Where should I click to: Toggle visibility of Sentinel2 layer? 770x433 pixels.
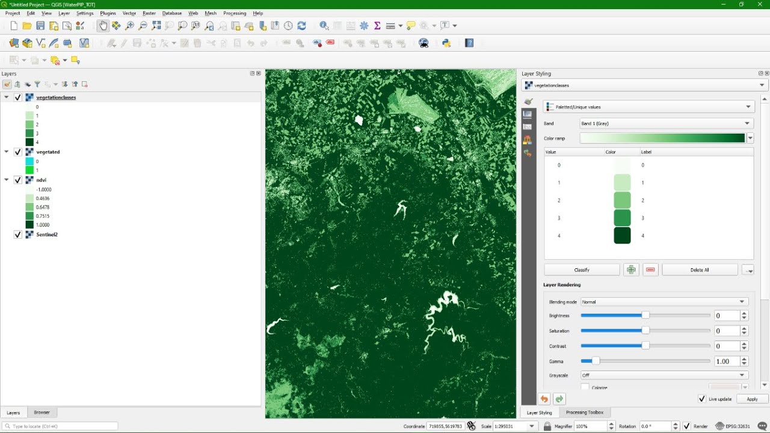[18, 235]
